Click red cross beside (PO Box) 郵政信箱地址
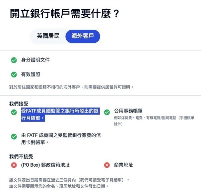 pyautogui.click(x=14, y=165)
